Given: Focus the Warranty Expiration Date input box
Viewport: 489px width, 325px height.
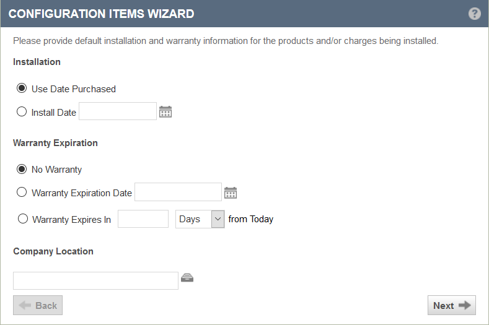Looking at the screenshot, I should 178,192.
